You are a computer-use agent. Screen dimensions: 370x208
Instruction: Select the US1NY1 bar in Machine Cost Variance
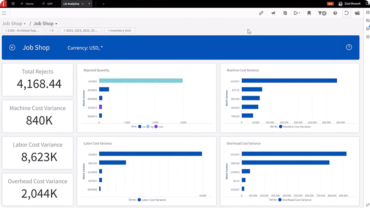click(289, 81)
